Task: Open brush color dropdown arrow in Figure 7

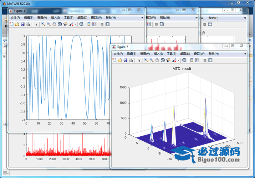Action: (178, 61)
